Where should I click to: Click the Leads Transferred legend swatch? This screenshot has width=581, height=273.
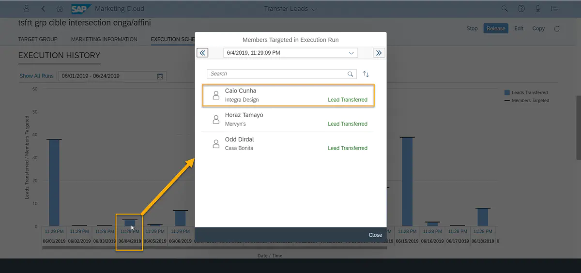[507, 92]
